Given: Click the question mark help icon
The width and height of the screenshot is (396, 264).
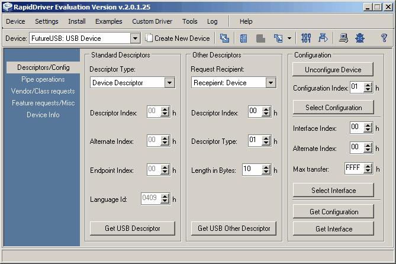Looking at the screenshot, I should pyautogui.click(x=384, y=38).
